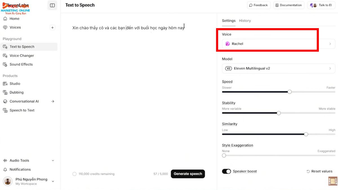Select the Text to Speech tool
The image size is (338, 190).
click(x=23, y=46)
